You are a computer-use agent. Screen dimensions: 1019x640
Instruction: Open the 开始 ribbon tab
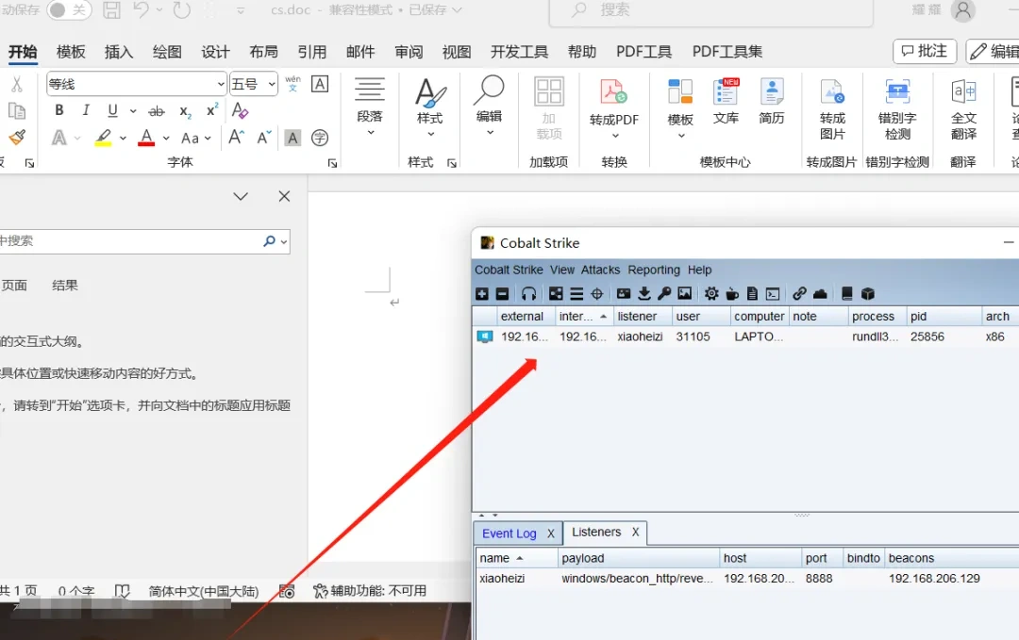point(23,52)
